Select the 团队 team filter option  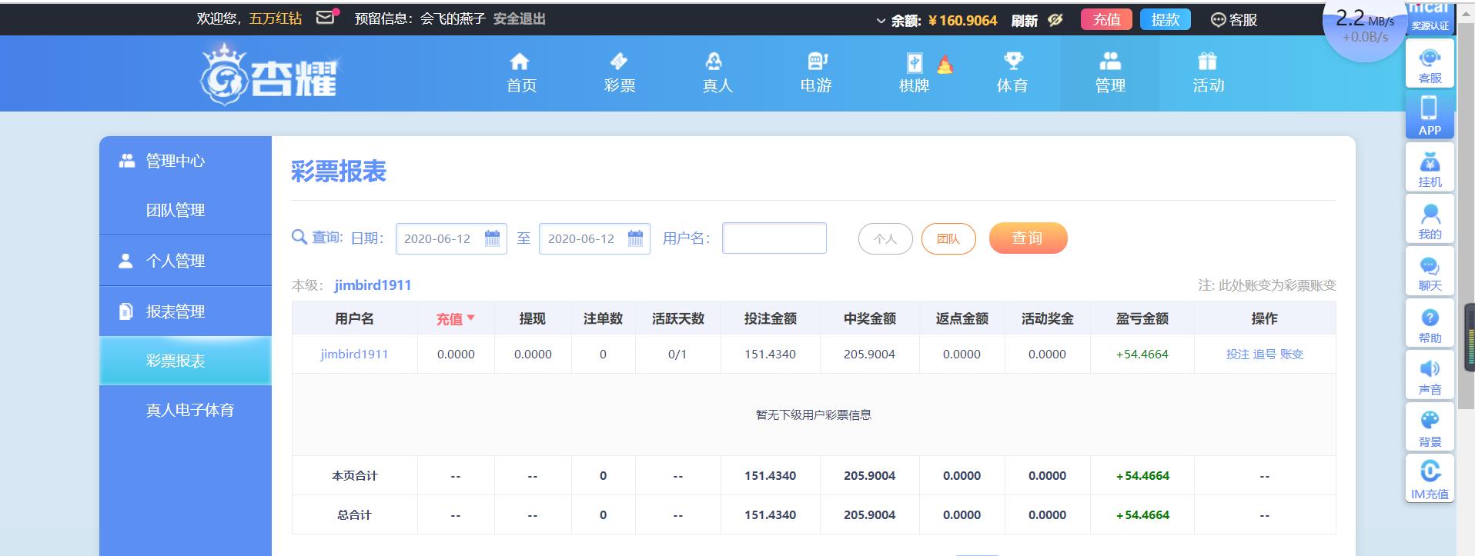click(948, 238)
